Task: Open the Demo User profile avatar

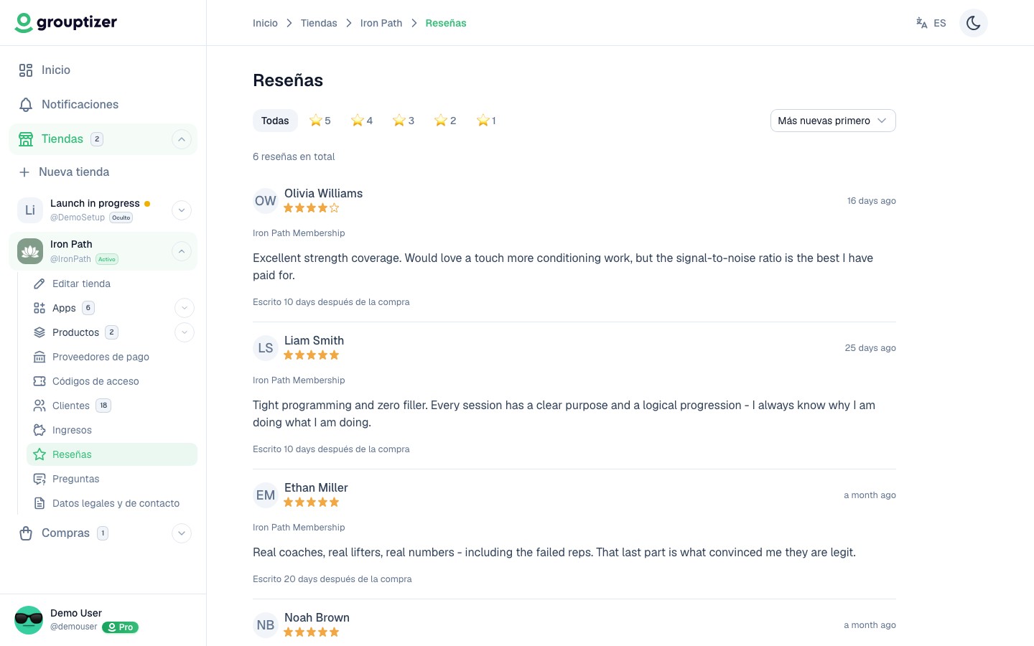Action: click(x=29, y=620)
